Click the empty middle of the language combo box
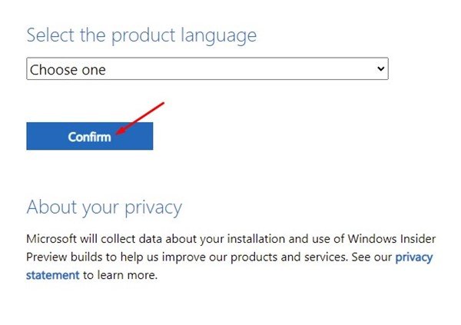The width and height of the screenshot is (461, 325). 230,70
